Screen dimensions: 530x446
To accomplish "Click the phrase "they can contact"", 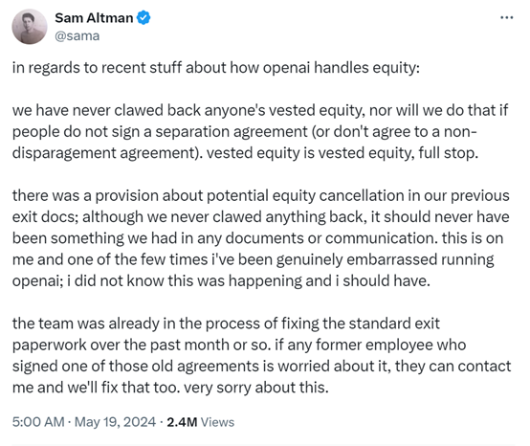I will [x=453, y=367].
